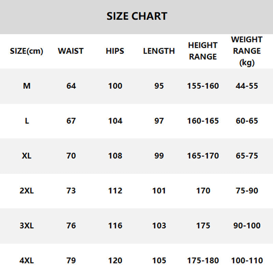
Task: Click hips value 116 for 3XL
Action: coord(115,226)
